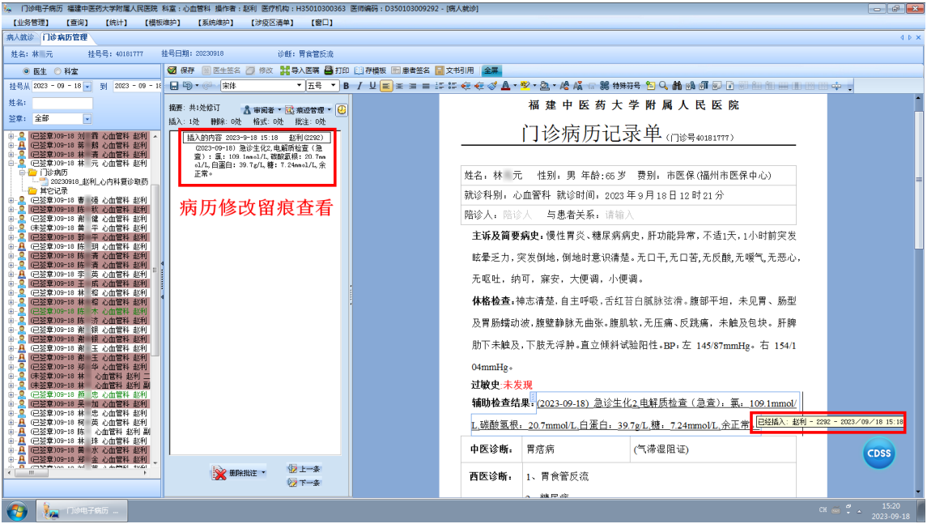Click the move/position arrows icon in toolbar

836,86
